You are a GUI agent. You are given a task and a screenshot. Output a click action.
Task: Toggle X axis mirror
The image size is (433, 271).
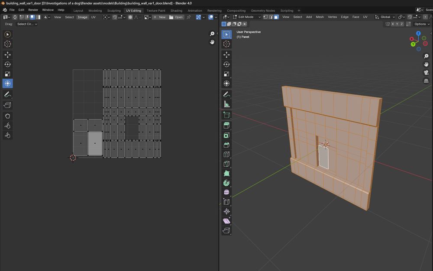click(392, 24)
